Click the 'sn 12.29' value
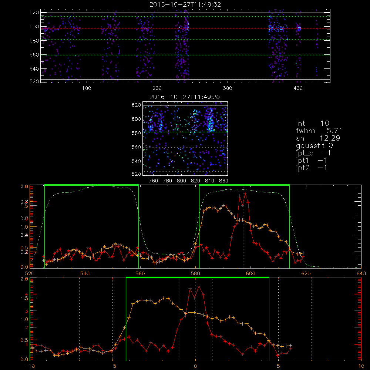The width and height of the screenshot is (370, 370). click(318, 138)
